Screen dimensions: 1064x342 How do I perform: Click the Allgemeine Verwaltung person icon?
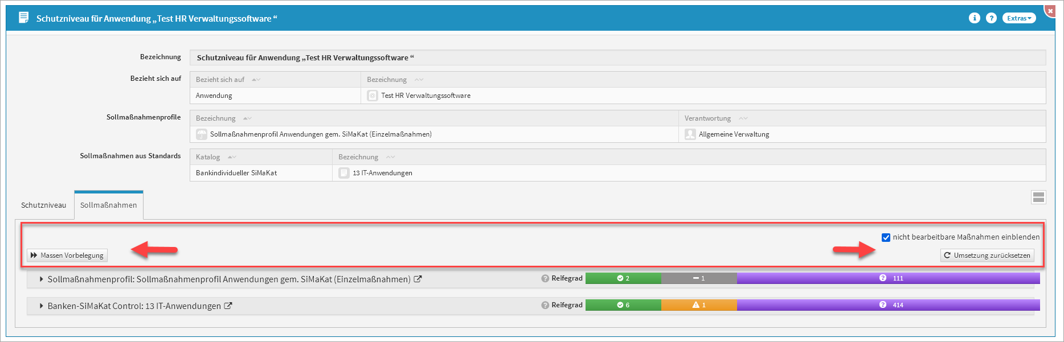(x=690, y=134)
